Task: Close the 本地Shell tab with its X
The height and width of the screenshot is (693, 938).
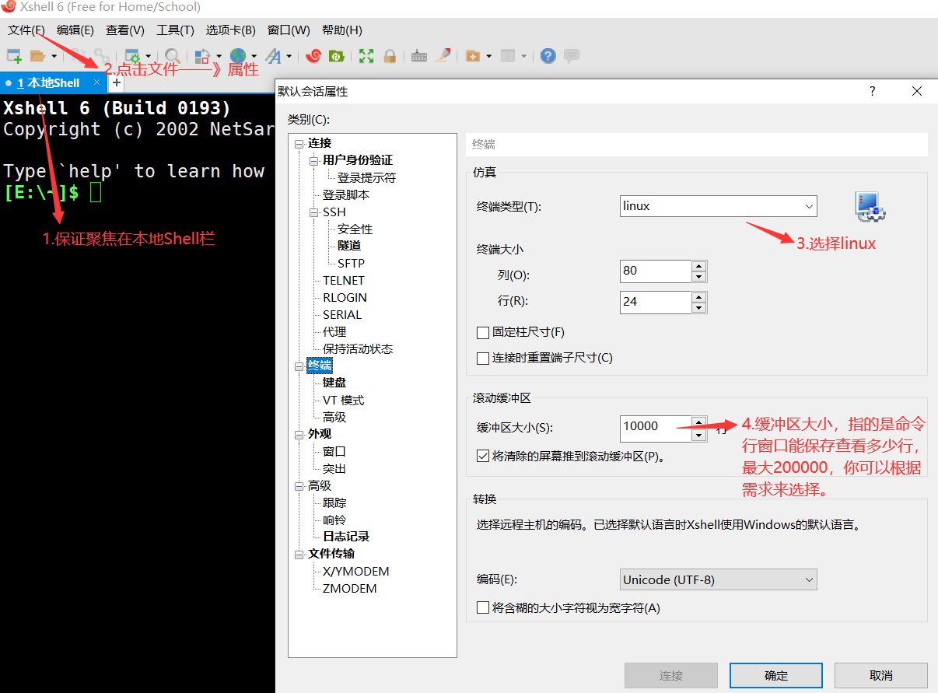Action: pos(96,82)
